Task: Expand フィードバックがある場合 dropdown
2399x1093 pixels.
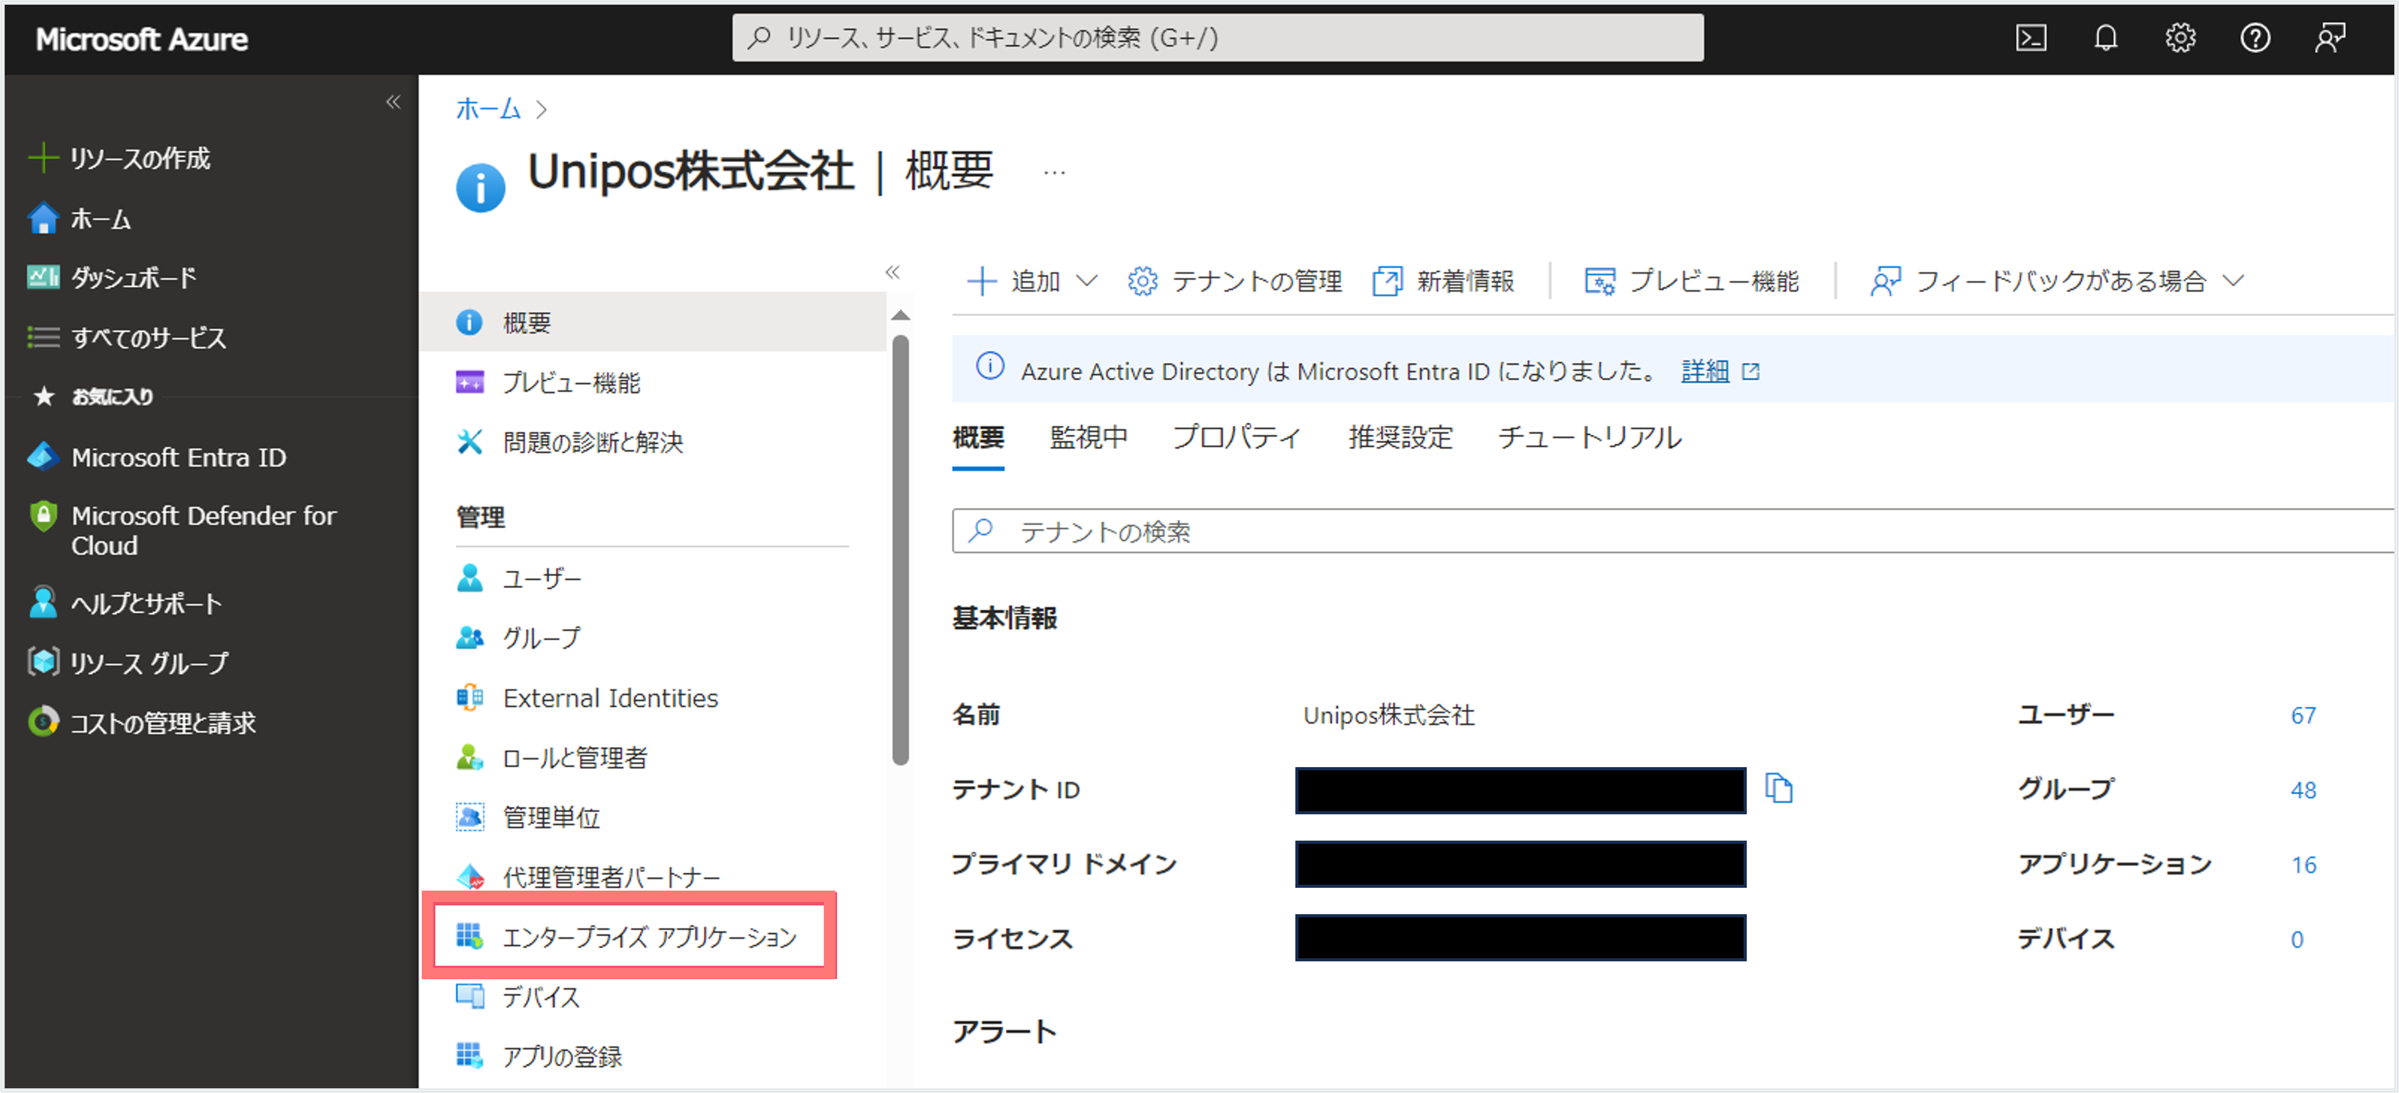Action: [x=2058, y=280]
